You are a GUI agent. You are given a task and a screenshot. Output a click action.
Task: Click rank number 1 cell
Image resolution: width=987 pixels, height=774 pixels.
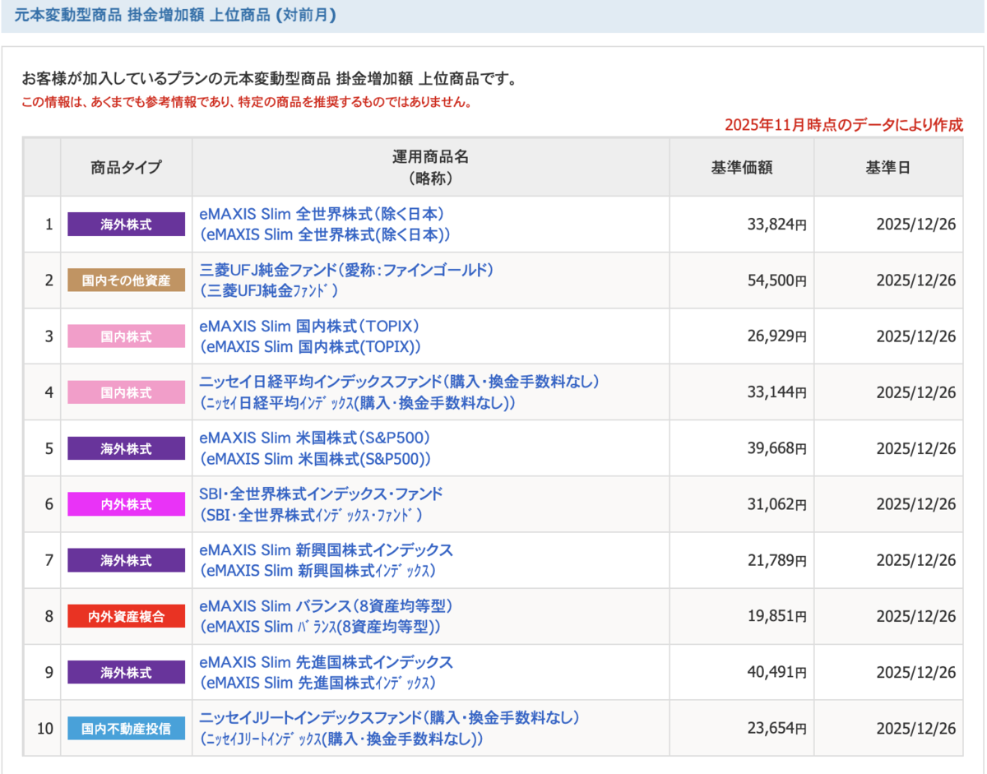click(42, 224)
